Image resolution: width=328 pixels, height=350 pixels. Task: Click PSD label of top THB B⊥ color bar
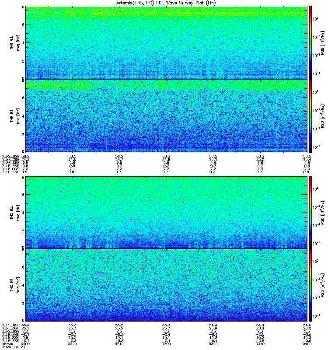tap(322, 43)
